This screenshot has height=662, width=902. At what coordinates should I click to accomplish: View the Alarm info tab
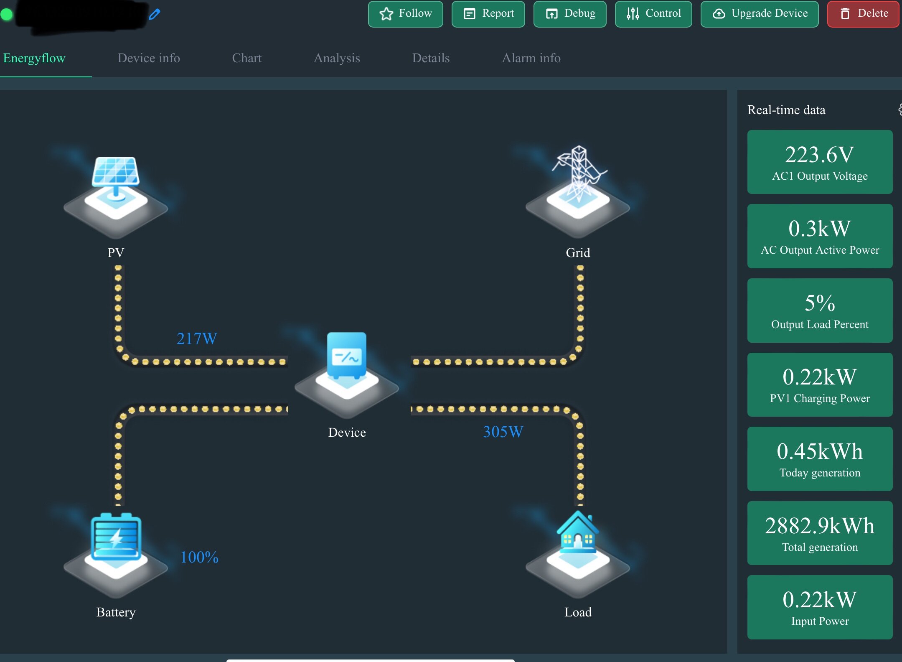coord(531,58)
